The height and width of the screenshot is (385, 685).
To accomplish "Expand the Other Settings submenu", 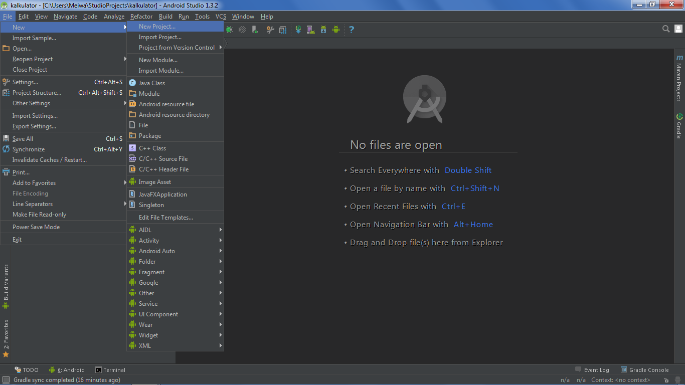I will tap(63, 103).
